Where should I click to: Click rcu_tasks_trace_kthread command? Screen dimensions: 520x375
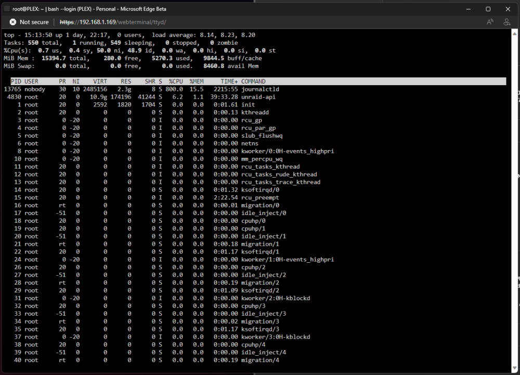[281, 182]
